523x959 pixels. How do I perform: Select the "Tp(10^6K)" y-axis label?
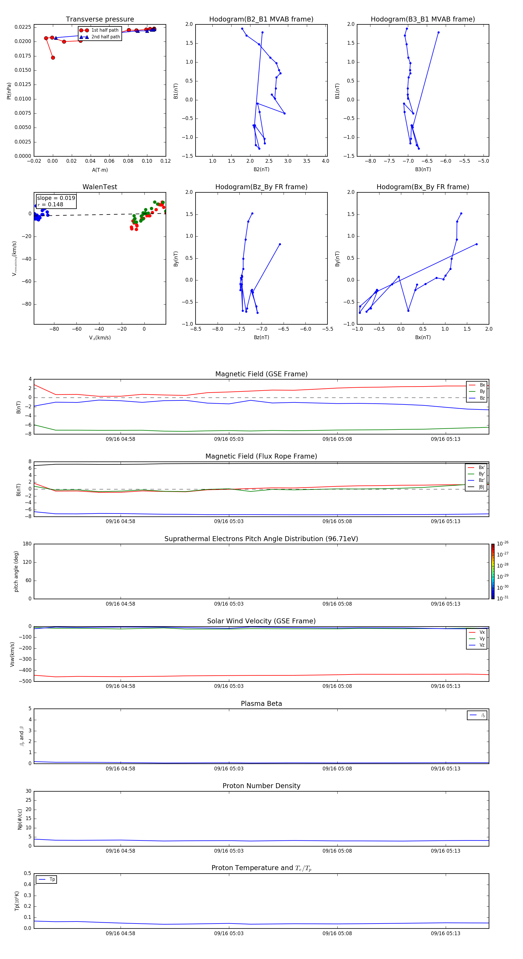(17, 901)
